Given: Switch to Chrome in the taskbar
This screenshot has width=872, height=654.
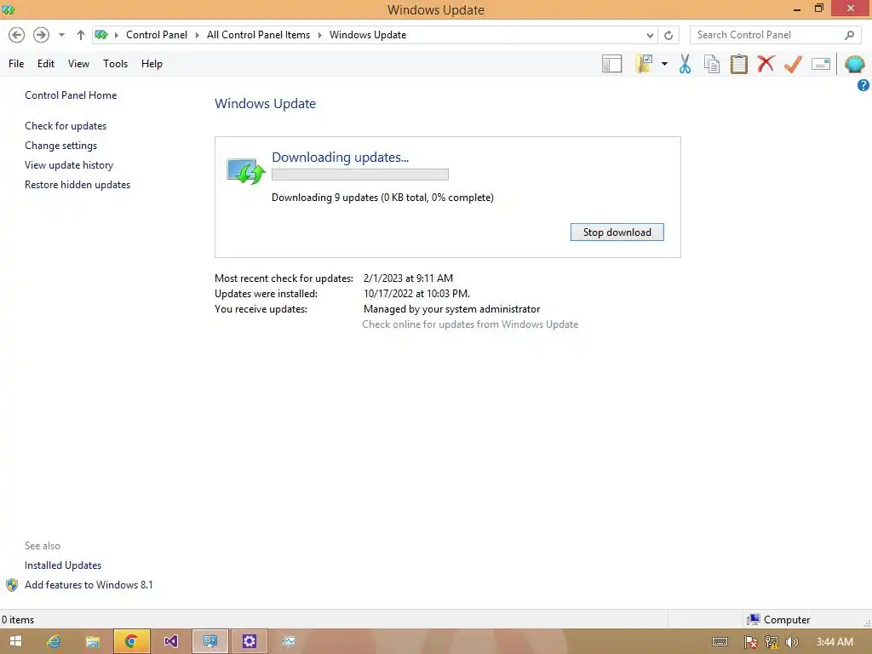Looking at the screenshot, I should (132, 641).
